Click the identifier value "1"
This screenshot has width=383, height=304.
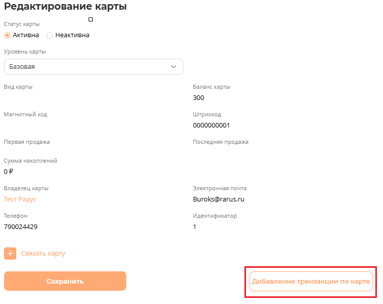click(195, 226)
